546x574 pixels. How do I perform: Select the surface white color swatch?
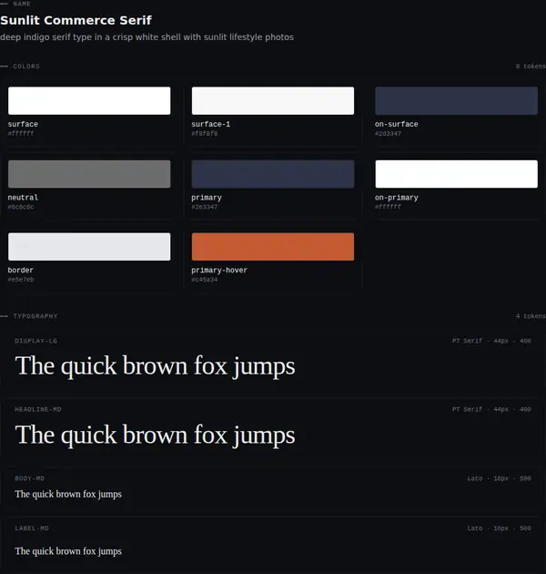click(89, 100)
